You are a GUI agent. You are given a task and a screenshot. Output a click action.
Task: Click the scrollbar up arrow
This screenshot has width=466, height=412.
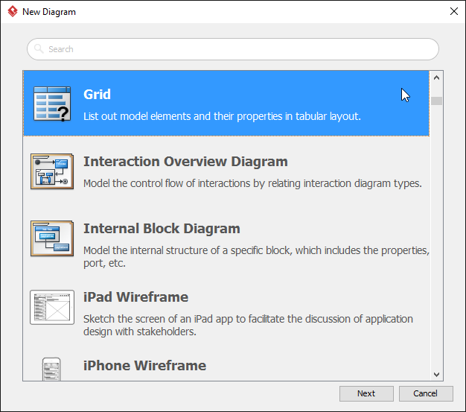click(x=436, y=77)
